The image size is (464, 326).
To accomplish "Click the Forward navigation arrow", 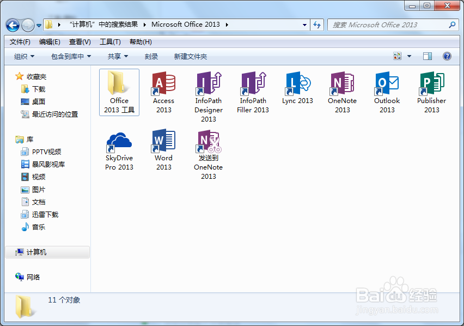I will click(28, 25).
